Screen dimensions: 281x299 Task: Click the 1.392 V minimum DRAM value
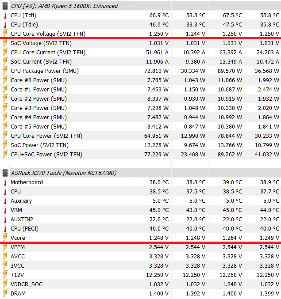pyautogui.click(x=196, y=293)
